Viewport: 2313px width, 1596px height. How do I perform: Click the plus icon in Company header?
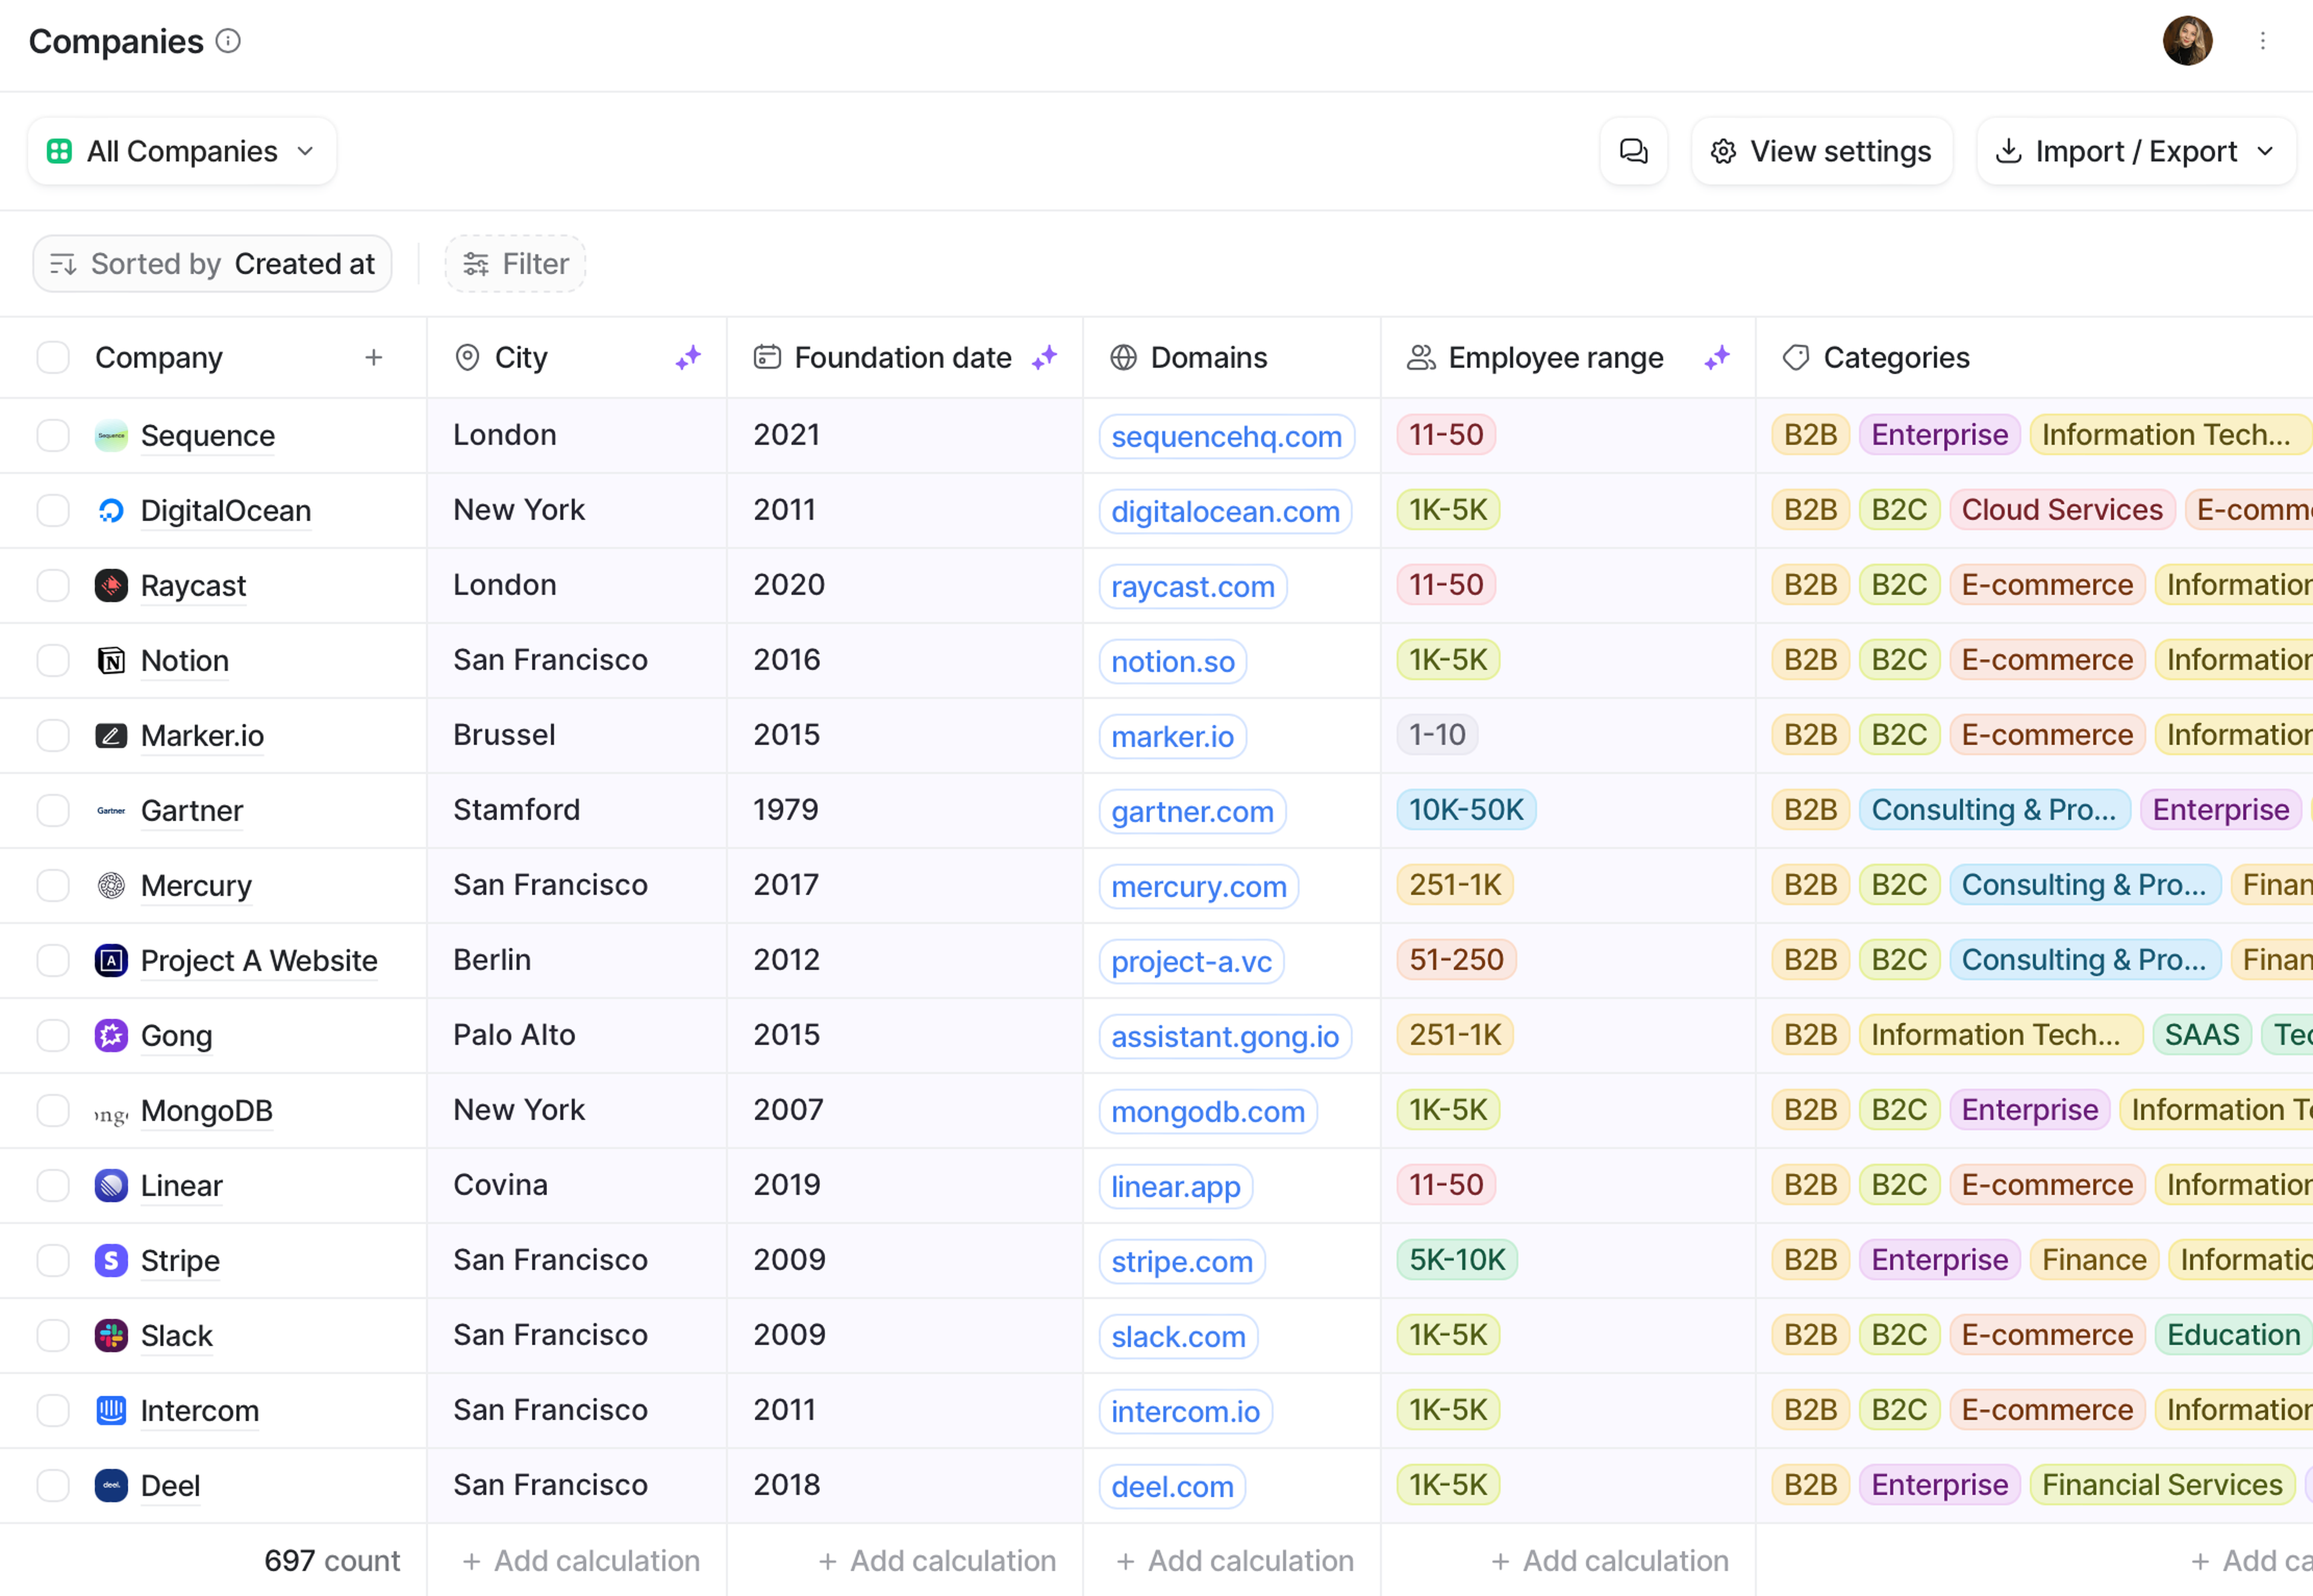374,357
